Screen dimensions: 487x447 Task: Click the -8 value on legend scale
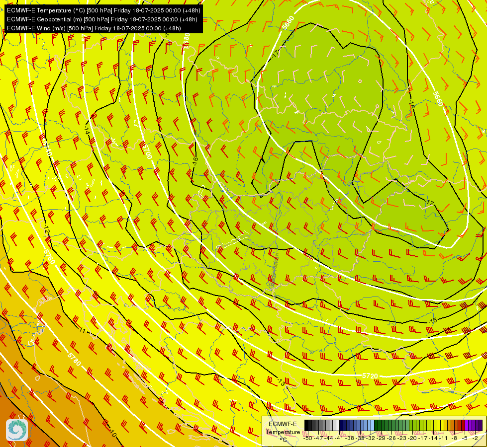coord(454,439)
